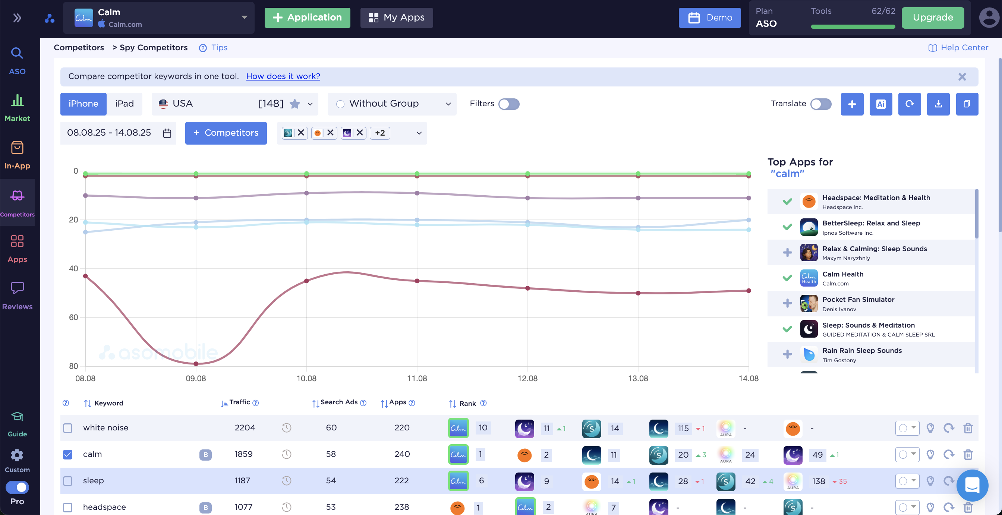
Task: Deselect Headspace: Meditation & Health checkmark
Action: 787,202
